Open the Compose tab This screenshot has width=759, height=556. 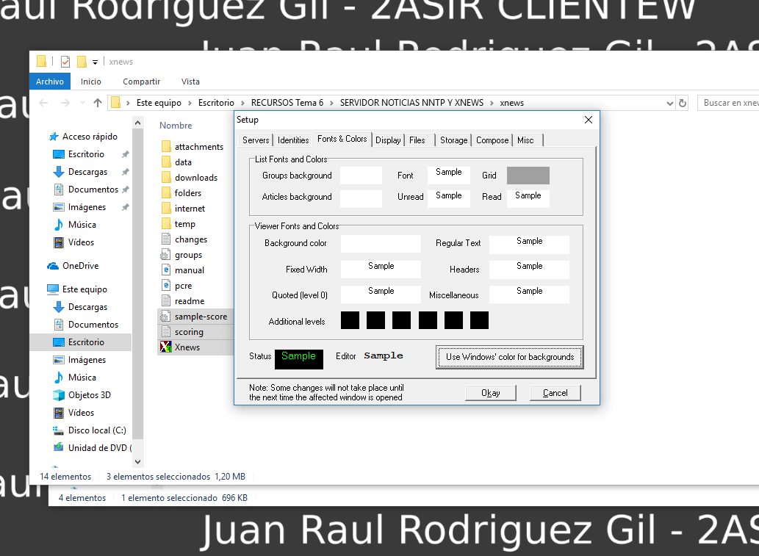[x=492, y=140]
